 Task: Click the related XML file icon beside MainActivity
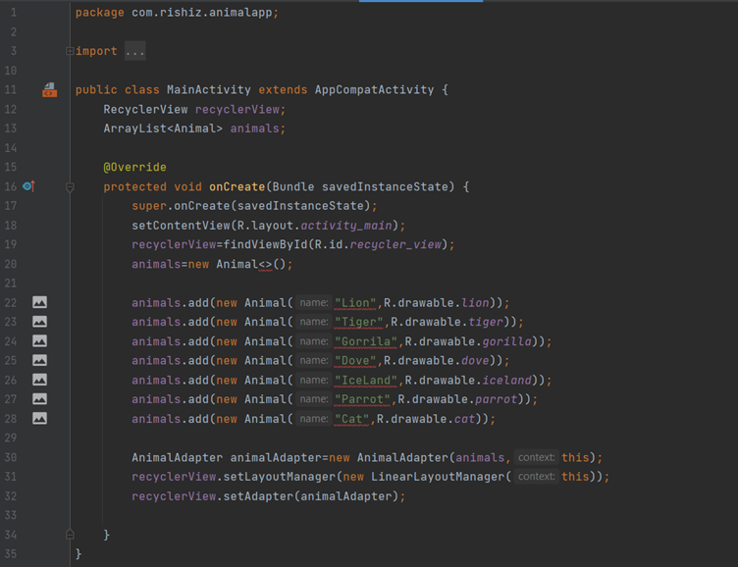pyautogui.click(x=49, y=90)
